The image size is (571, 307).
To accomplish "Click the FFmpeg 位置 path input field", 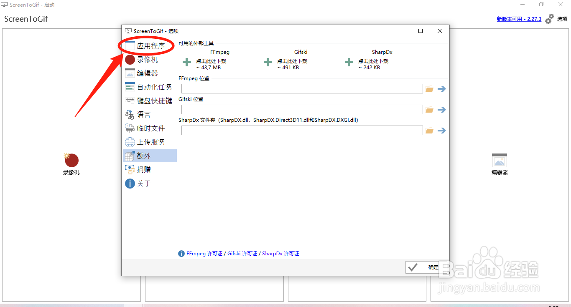I will point(302,88).
